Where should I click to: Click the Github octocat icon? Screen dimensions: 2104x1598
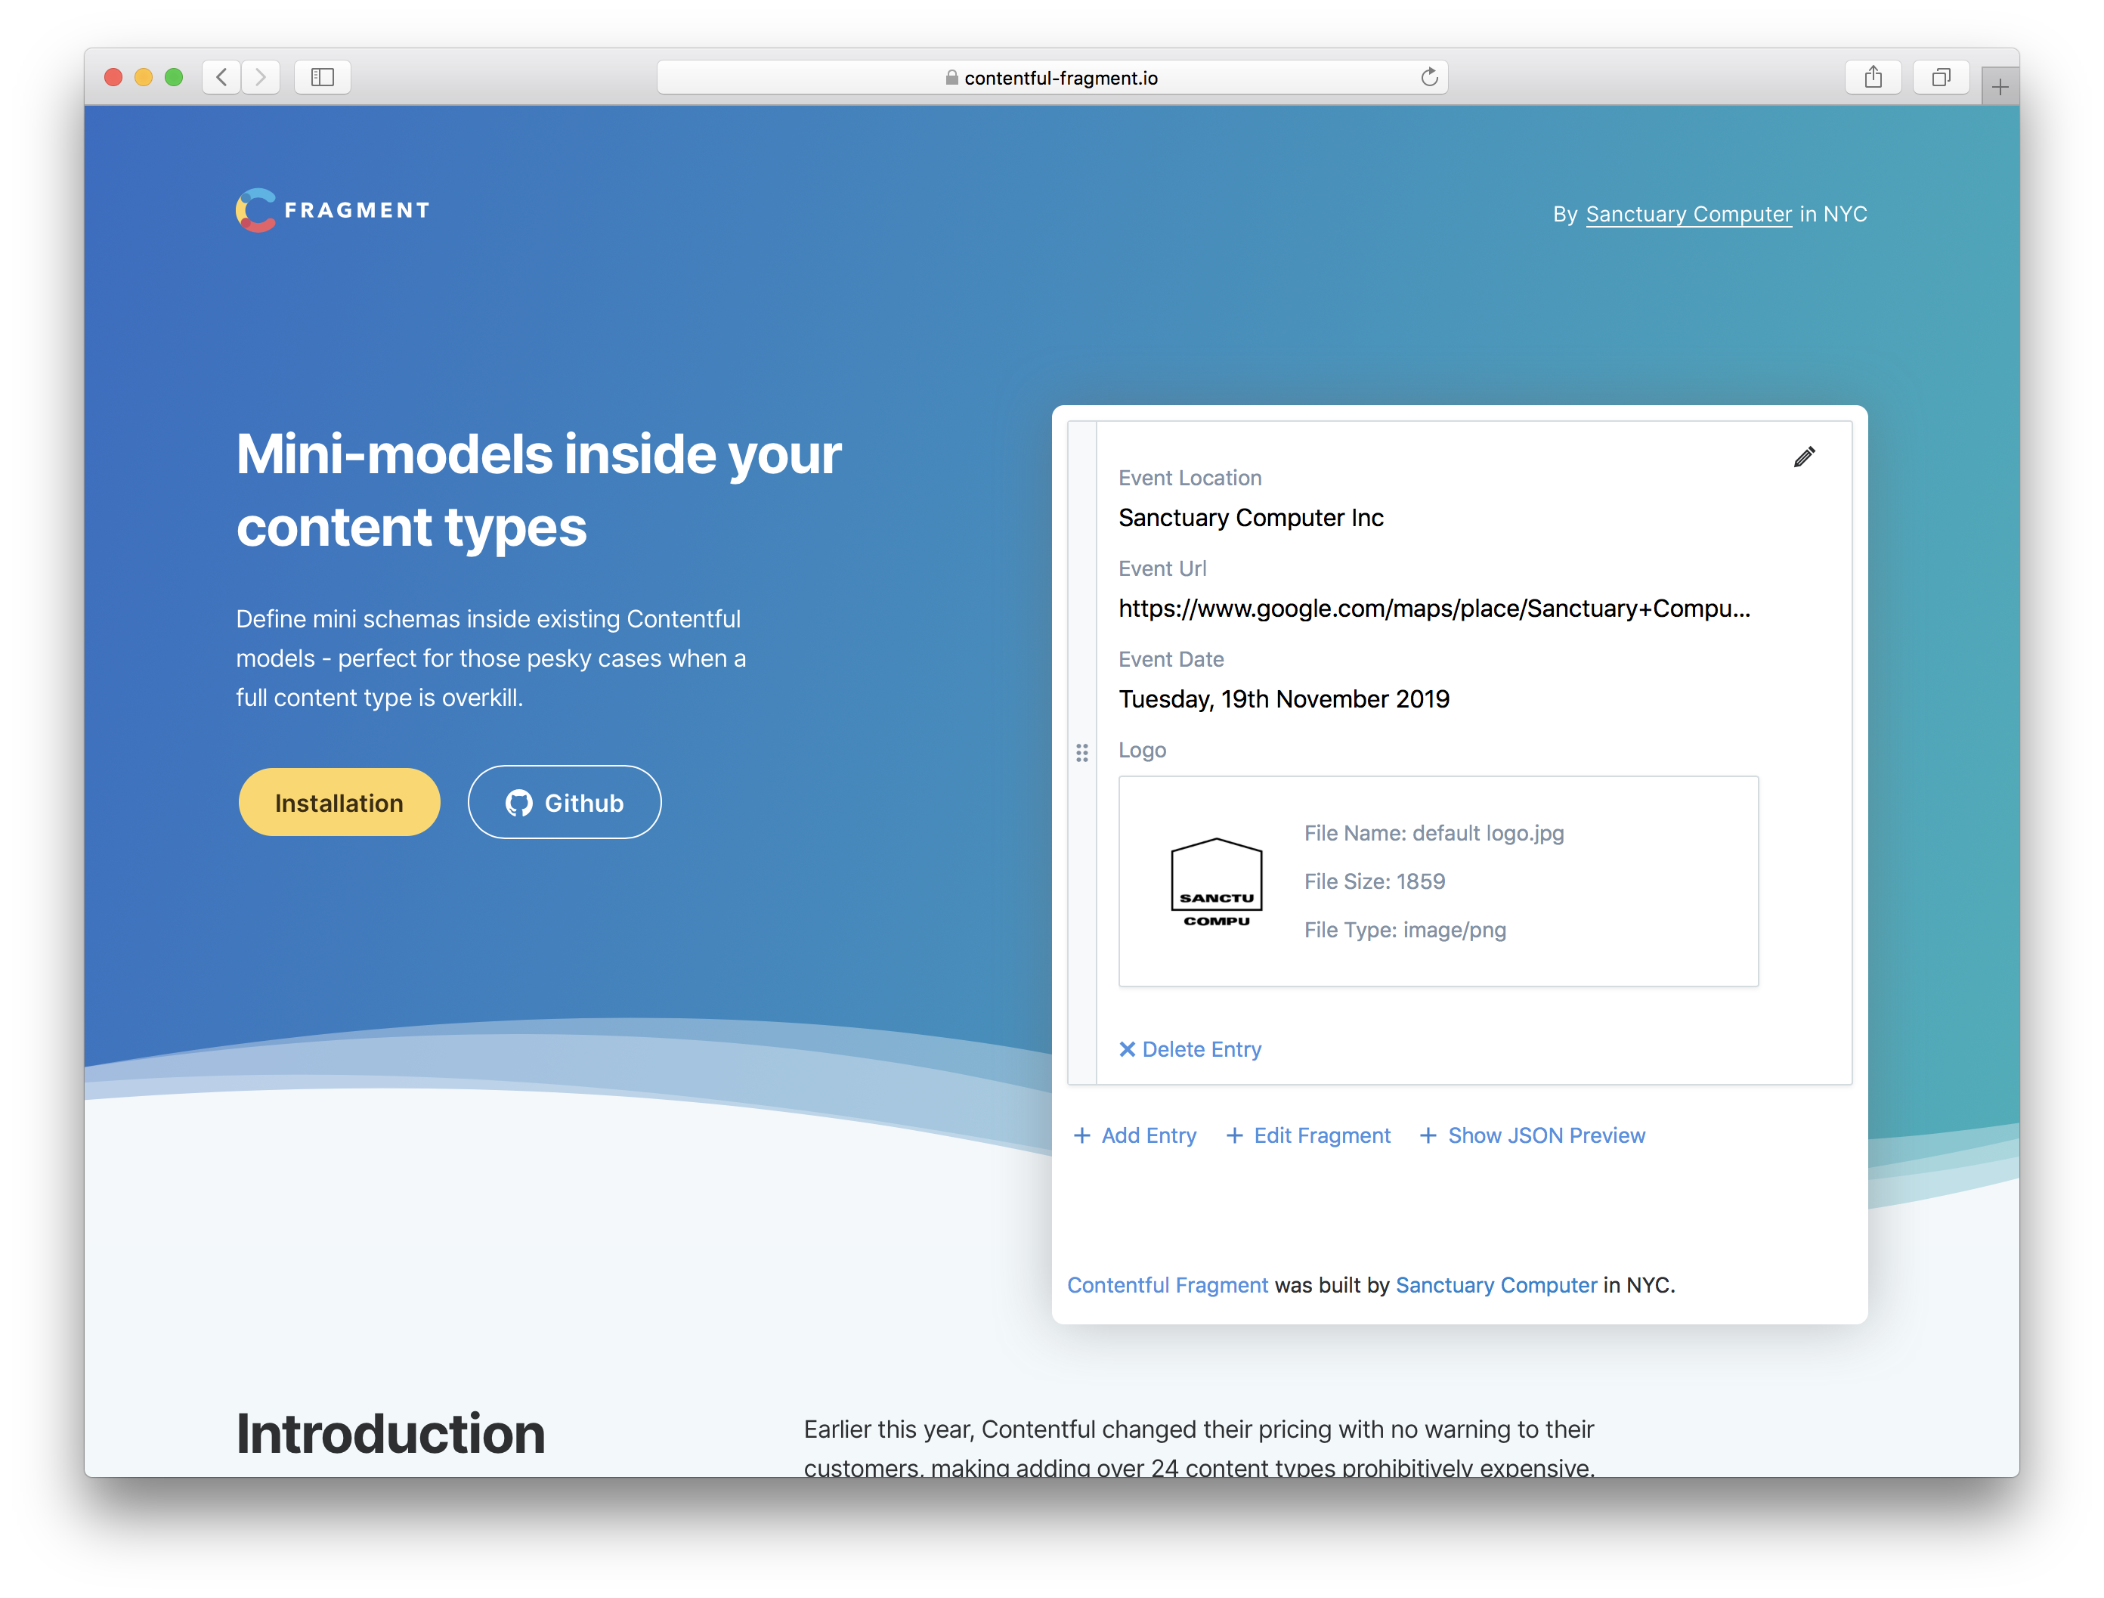[x=519, y=802]
